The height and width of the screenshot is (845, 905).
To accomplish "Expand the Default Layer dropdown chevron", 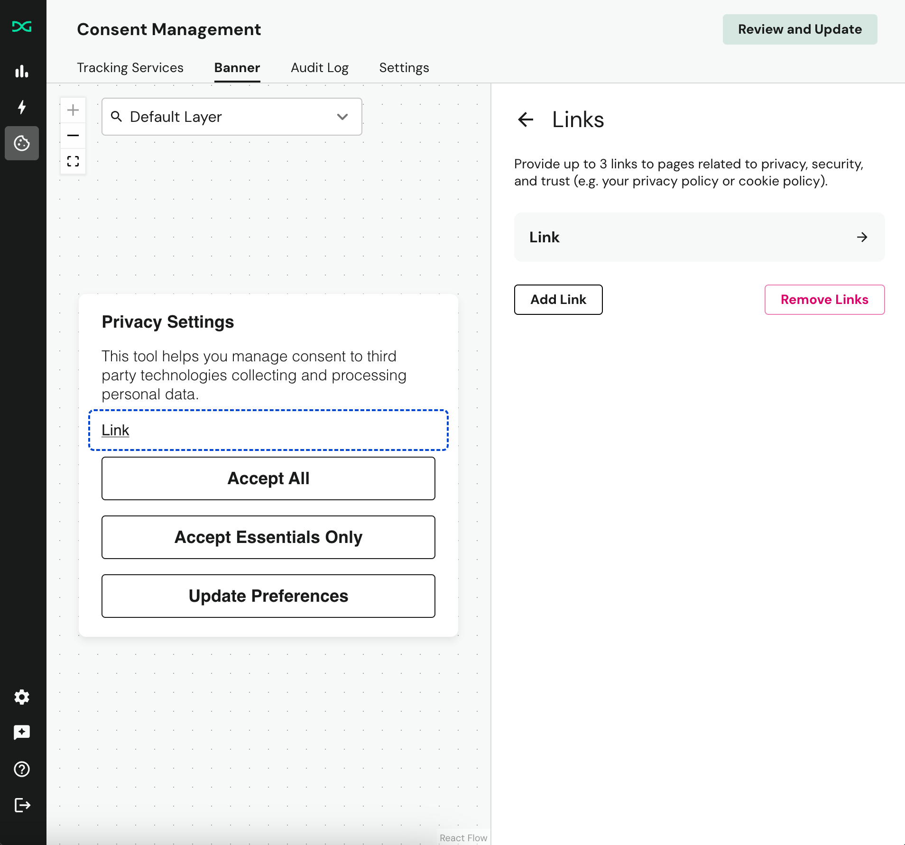I will 342,117.
